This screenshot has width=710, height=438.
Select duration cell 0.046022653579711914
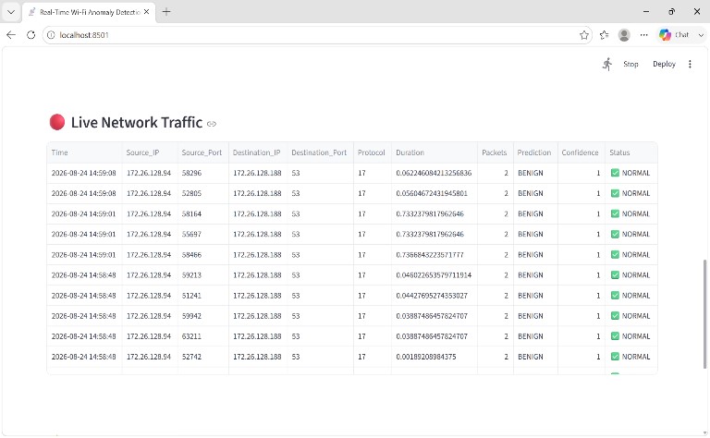point(435,275)
